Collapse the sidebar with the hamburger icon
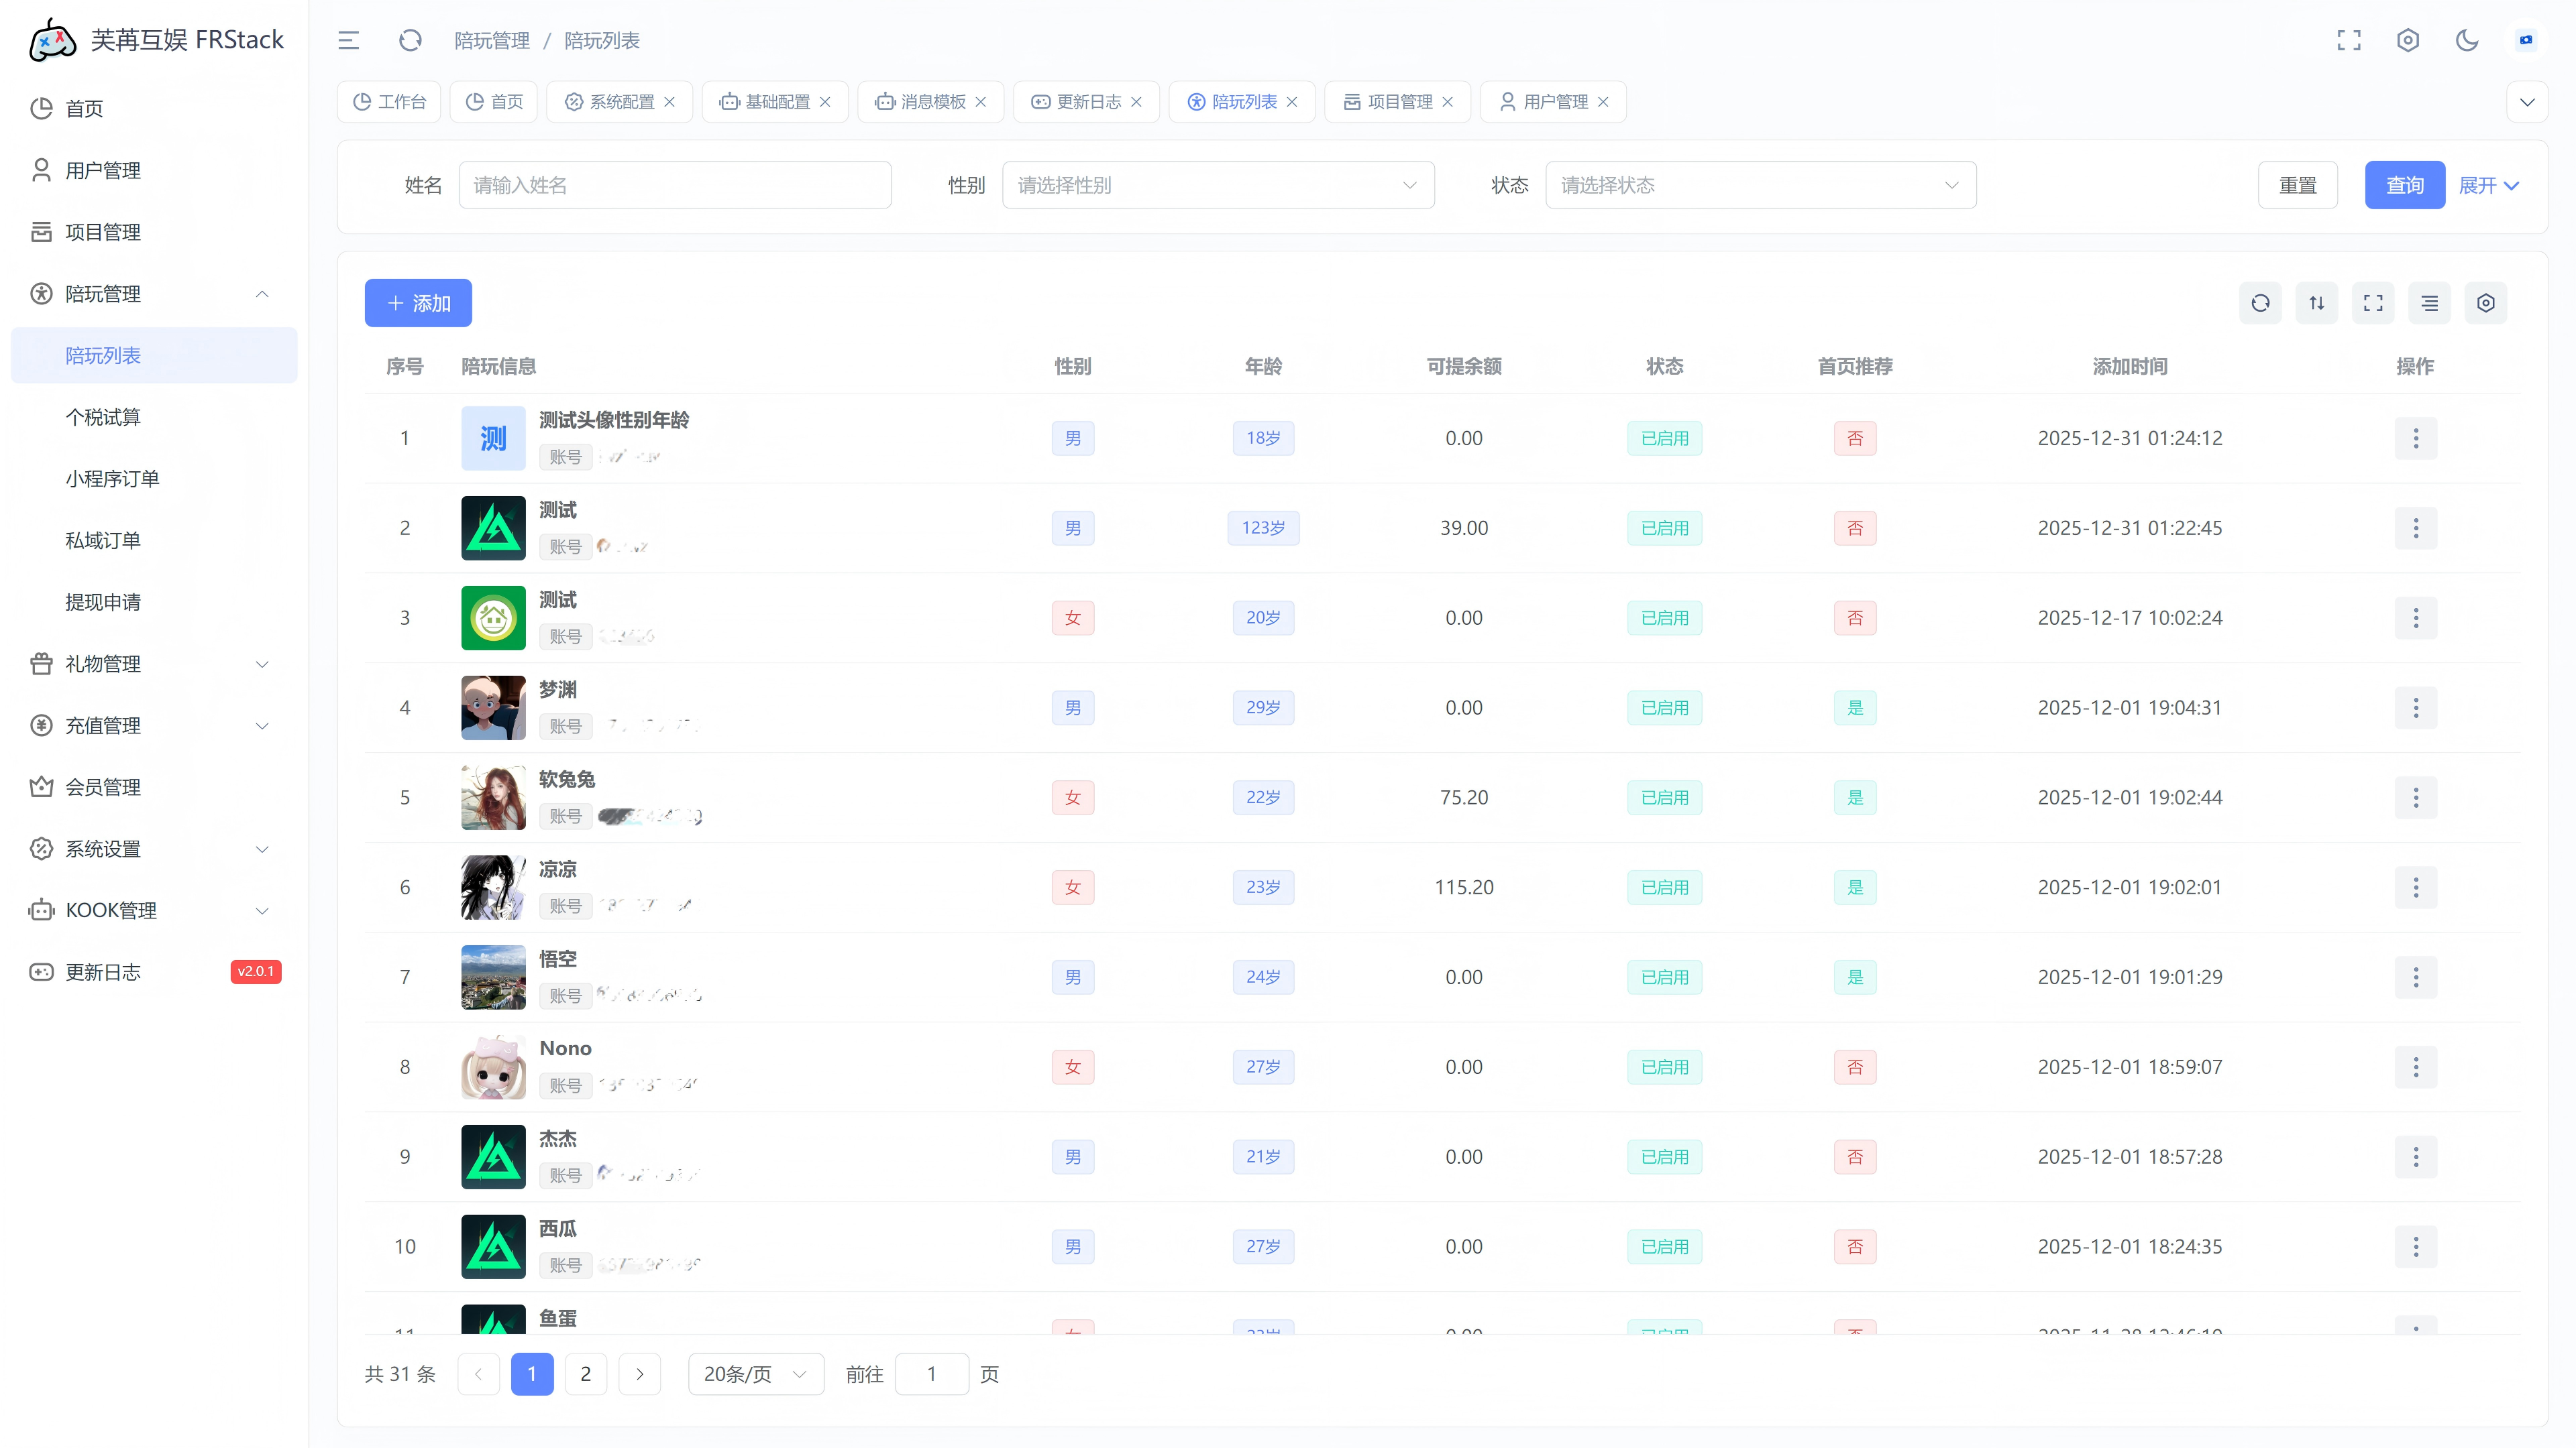The height and width of the screenshot is (1448, 2576). click(x=348, y=40)
